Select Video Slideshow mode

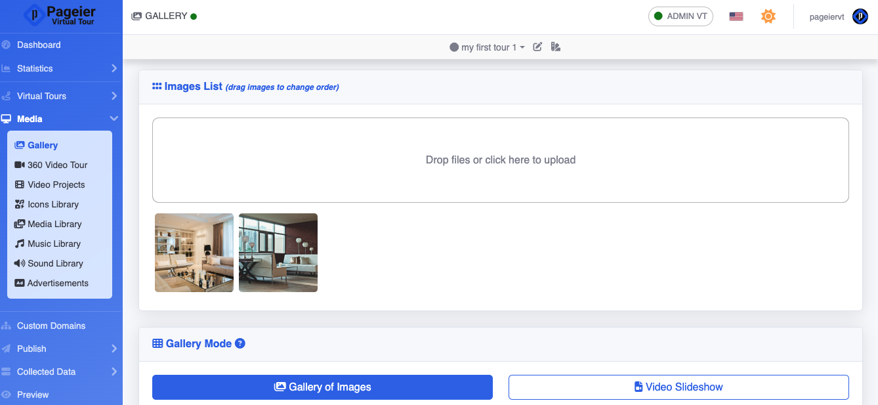coord(679,387)
